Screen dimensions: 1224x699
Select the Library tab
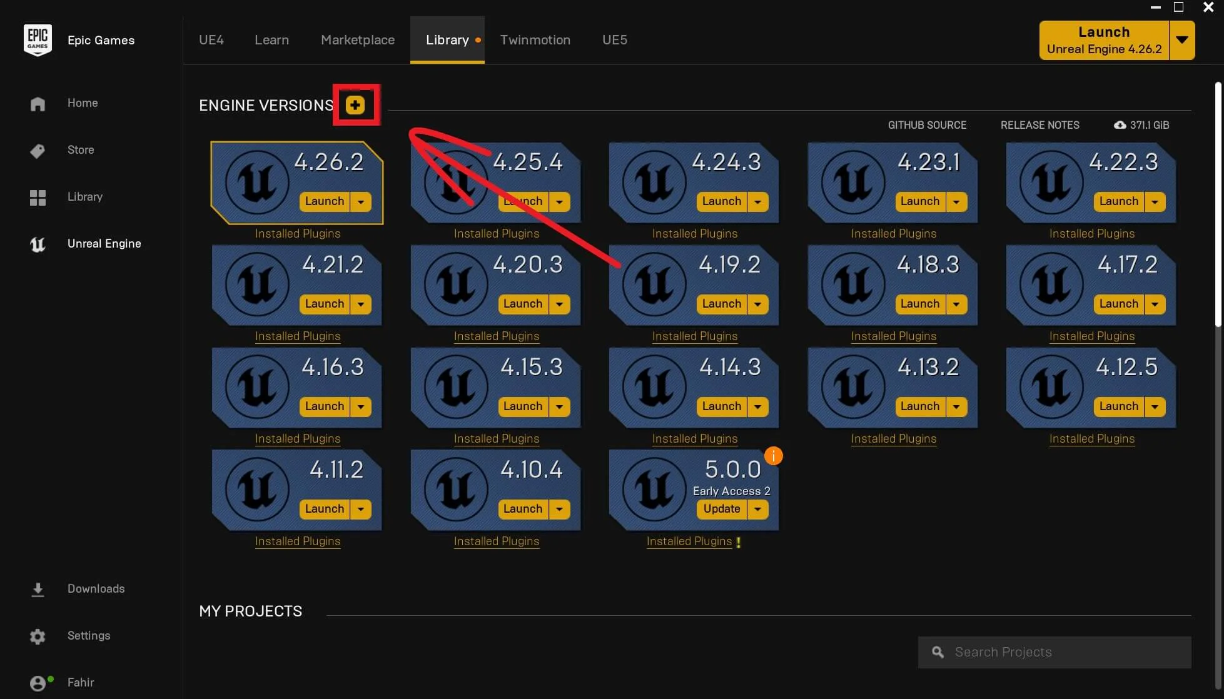447,40
